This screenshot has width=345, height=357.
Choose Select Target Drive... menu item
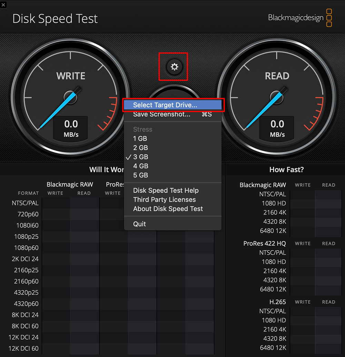point(173,105)
